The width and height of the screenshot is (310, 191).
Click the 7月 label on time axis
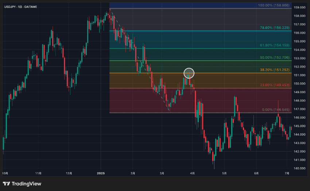287,173
